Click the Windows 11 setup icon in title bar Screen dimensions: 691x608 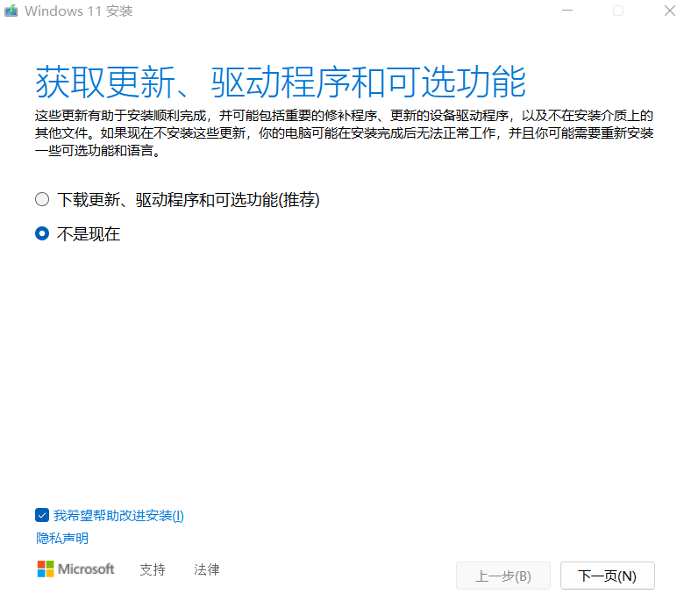[11, 11]
